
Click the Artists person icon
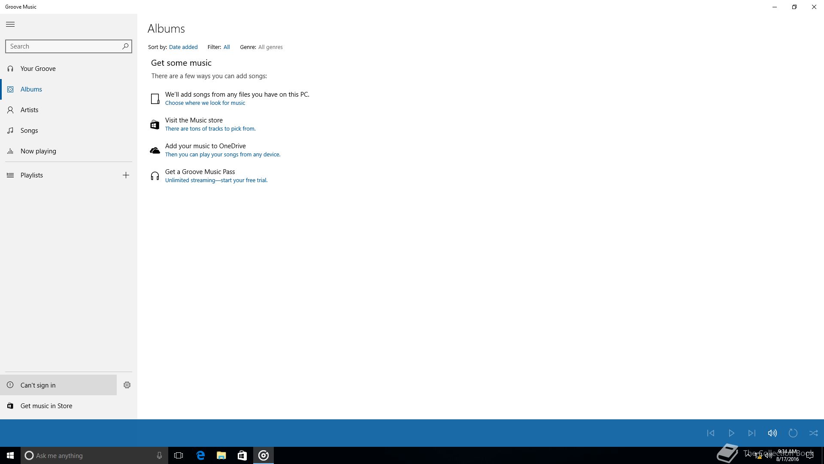coord(10,110)
